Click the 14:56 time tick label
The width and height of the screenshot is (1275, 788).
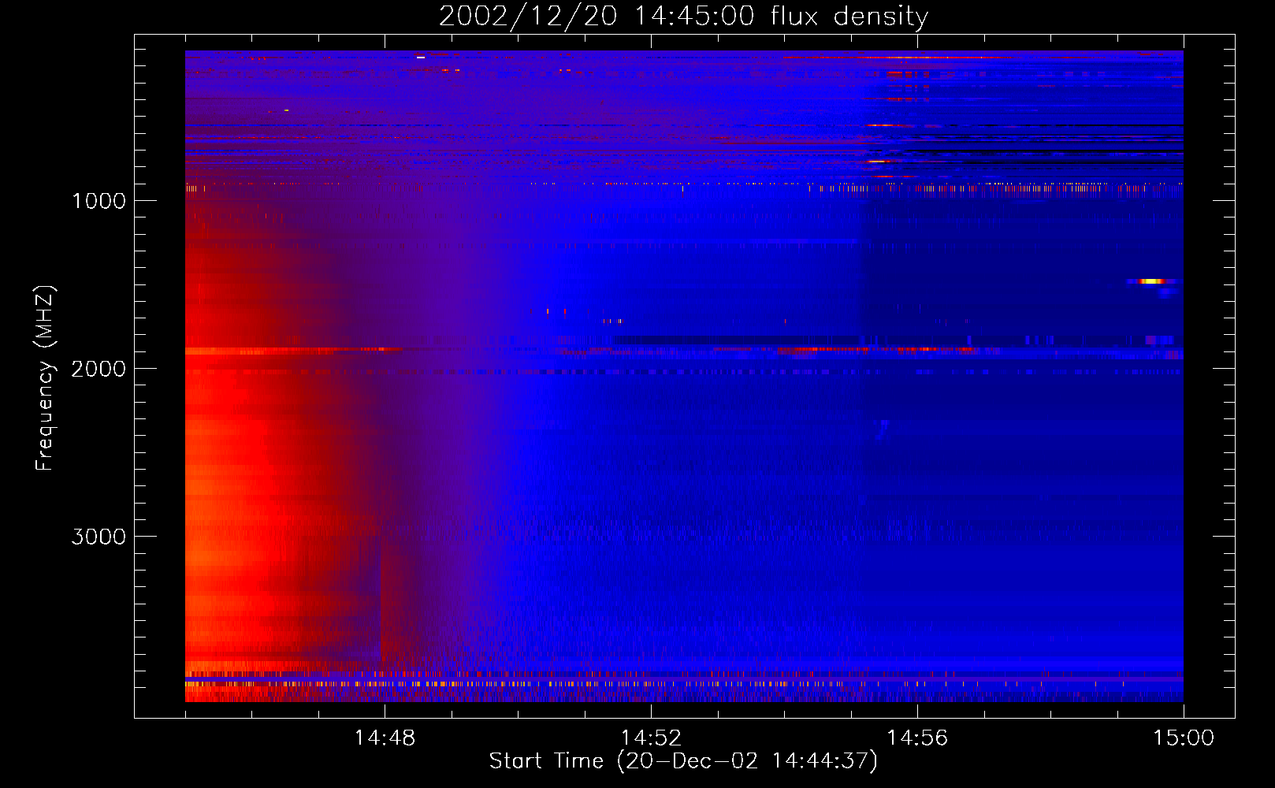pyautogui.click(x=917, y=738)
